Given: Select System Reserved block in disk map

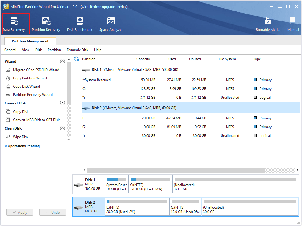Looking at the screenshot, I should point(116,184).
